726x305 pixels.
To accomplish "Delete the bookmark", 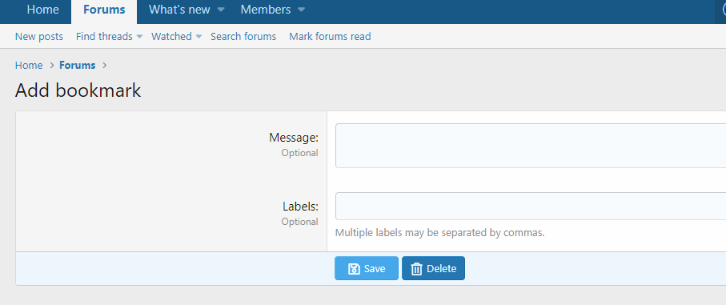I will pyautogui.click(x=433, y=268).
